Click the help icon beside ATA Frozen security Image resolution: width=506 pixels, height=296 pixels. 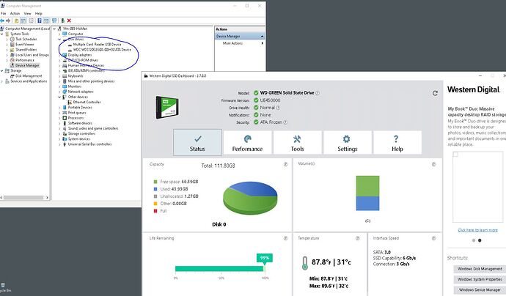(x=285, y=122)
